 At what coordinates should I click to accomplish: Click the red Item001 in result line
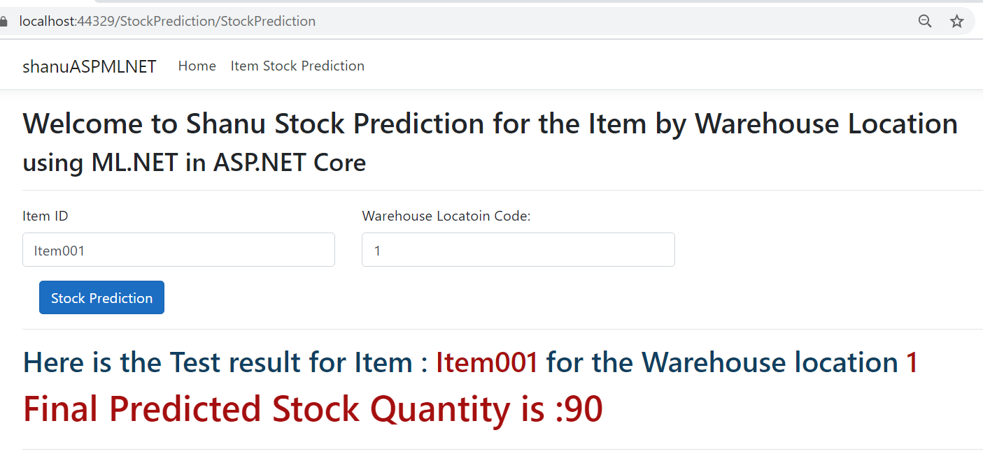[x=487, y=363]
